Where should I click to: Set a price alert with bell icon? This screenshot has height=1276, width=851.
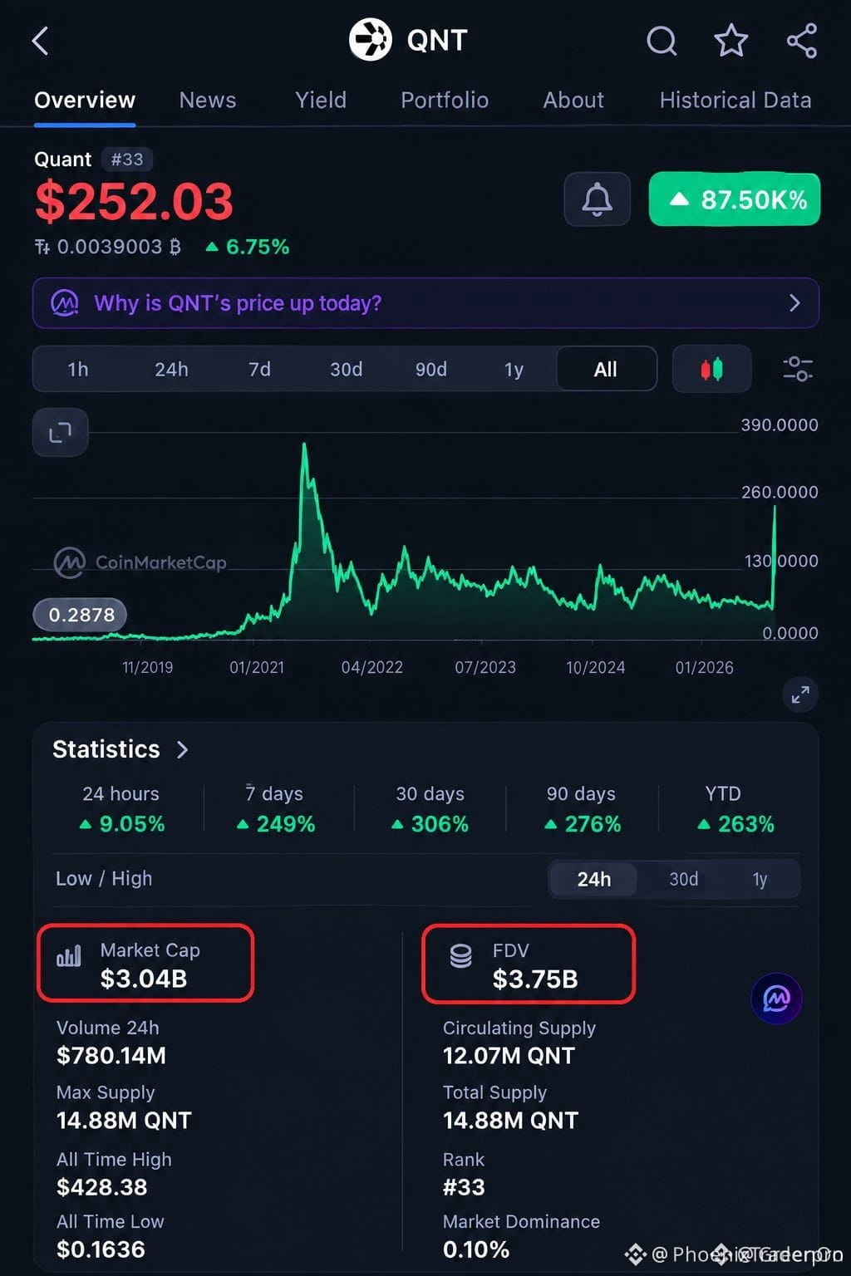pos(597,199)
